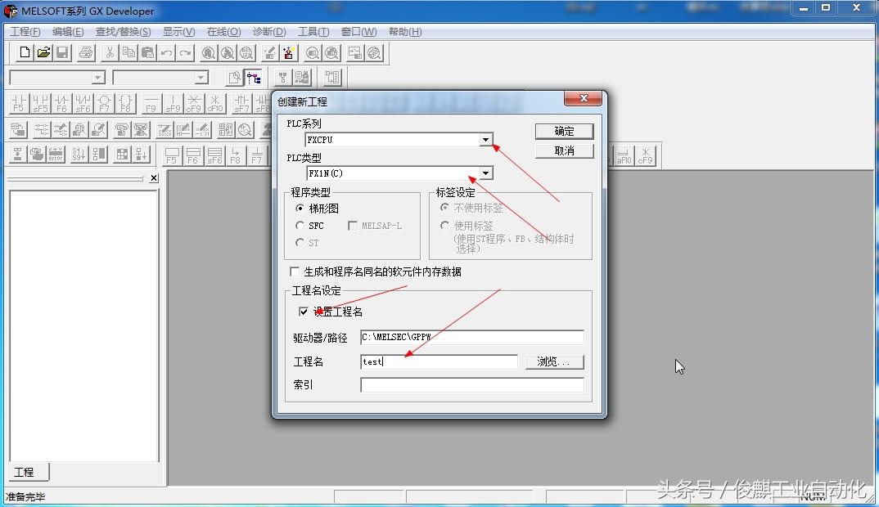The width and height of the screenshot is (879, 507).
Task: Insert application instruction F8 brackets icon
Action: coord(125,104)
